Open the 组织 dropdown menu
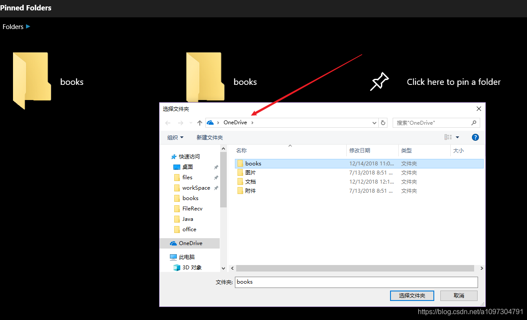The height and width of the screenshot is (320, 527). pyautogui.click(x=176, y=137)
